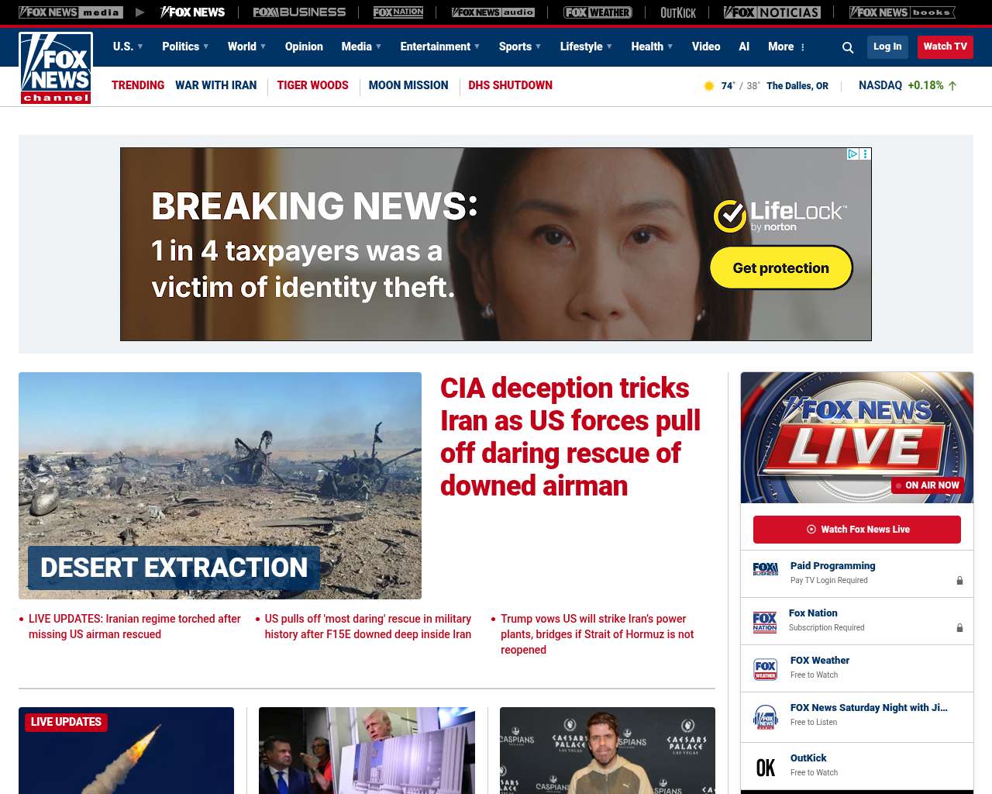Open LIVE UPDATES Iranian regime torched link
This screenshot has width=992, height=794.
(135, 627)
